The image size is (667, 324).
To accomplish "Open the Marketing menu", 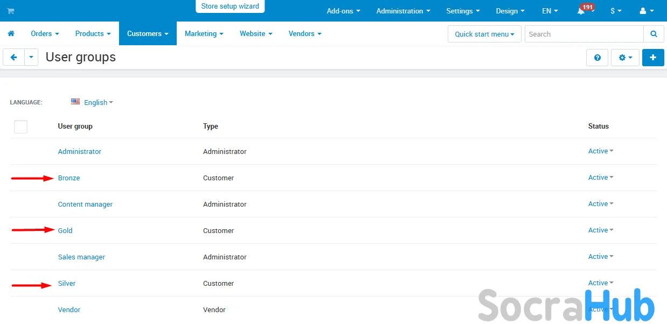I will (x=204, y=33).
